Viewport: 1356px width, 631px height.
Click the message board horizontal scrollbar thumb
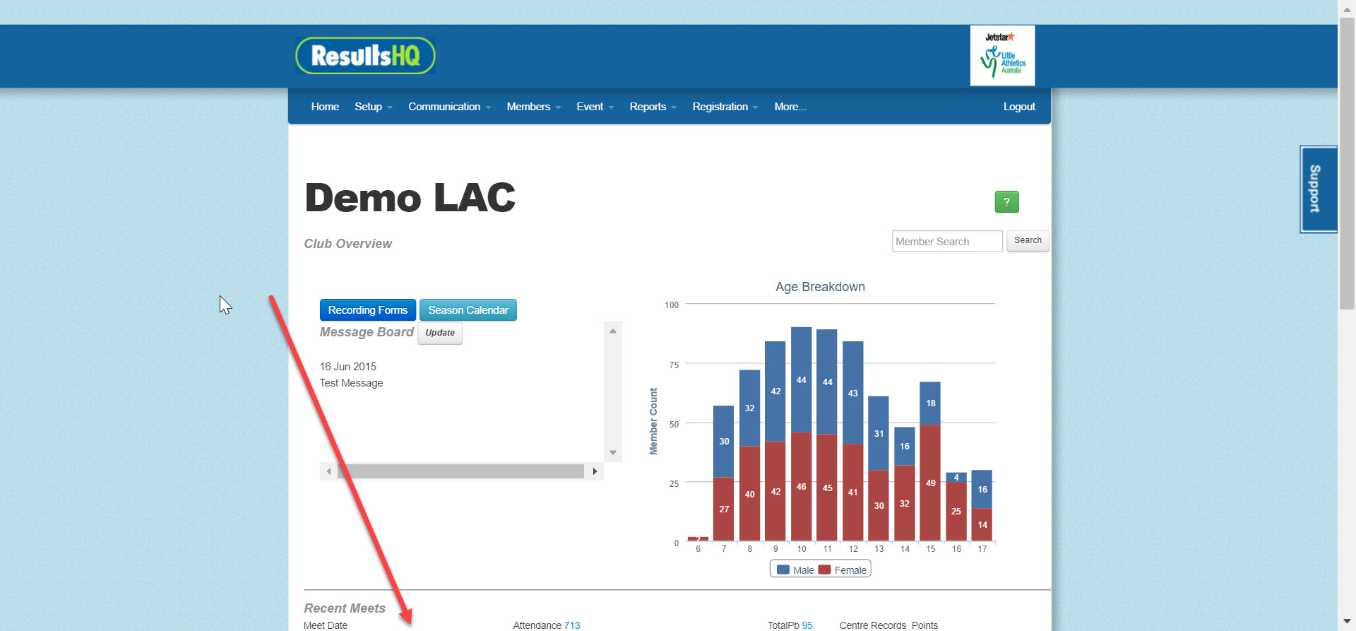coord(460,471)
